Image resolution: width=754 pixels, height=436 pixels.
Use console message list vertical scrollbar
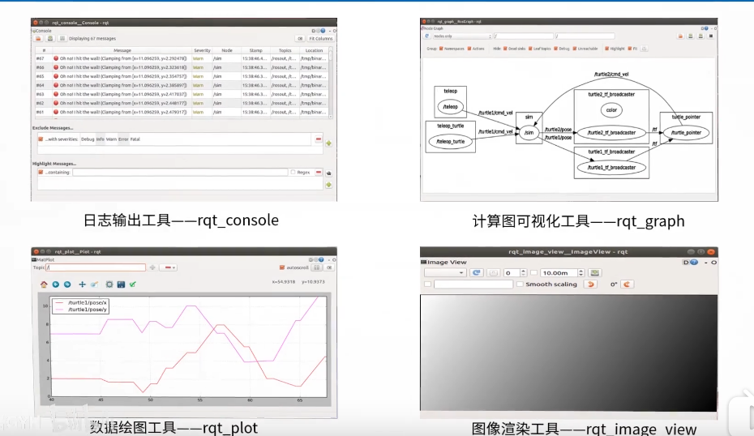tap(331, 83)
